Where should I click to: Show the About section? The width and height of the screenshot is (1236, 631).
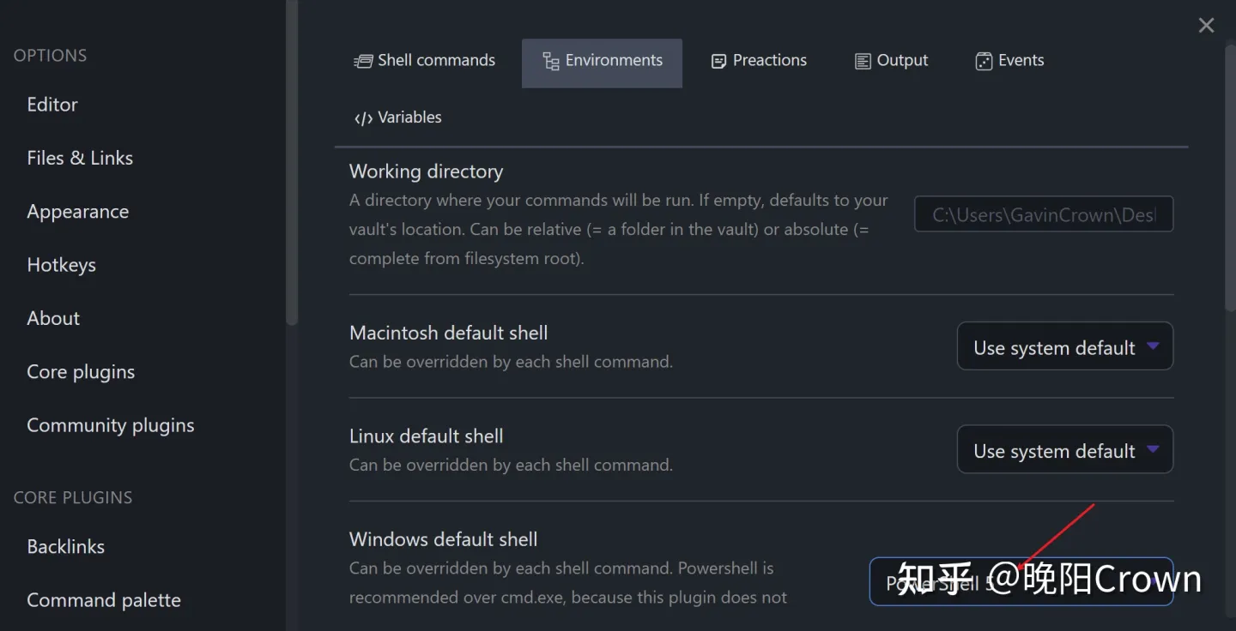tap(53, 318)
